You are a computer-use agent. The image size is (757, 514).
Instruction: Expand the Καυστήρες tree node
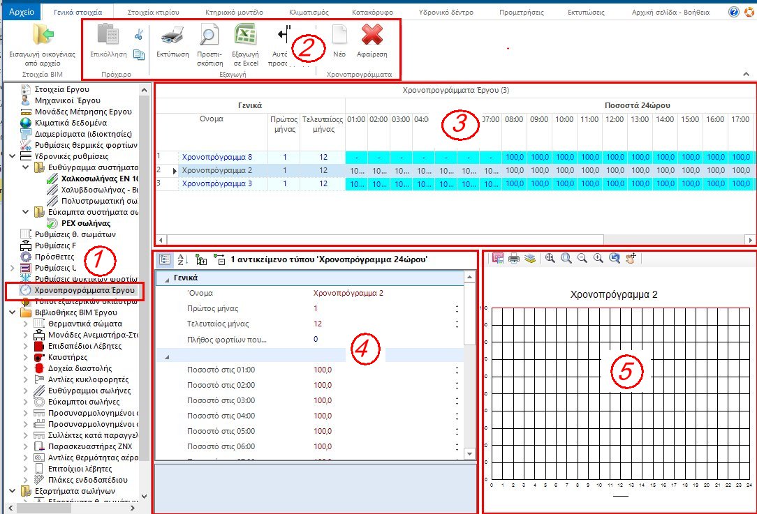point(26,357)
